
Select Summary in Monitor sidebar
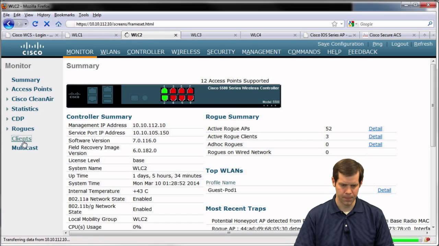[26, 80]
